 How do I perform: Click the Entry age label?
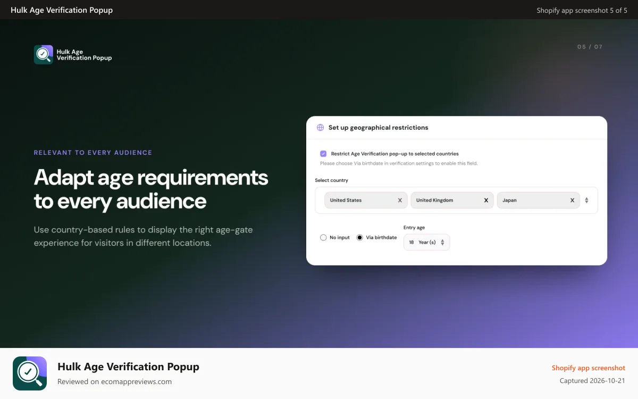tap(414, 228)
